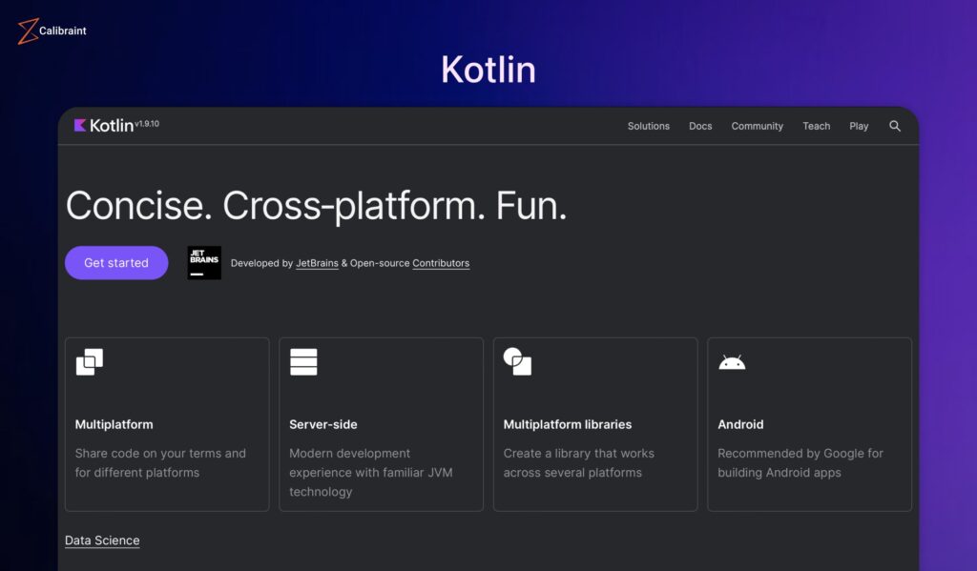The height and width of the screenshot is (571, 977).
Task: Open the Solutions menu
Action: 648,126
